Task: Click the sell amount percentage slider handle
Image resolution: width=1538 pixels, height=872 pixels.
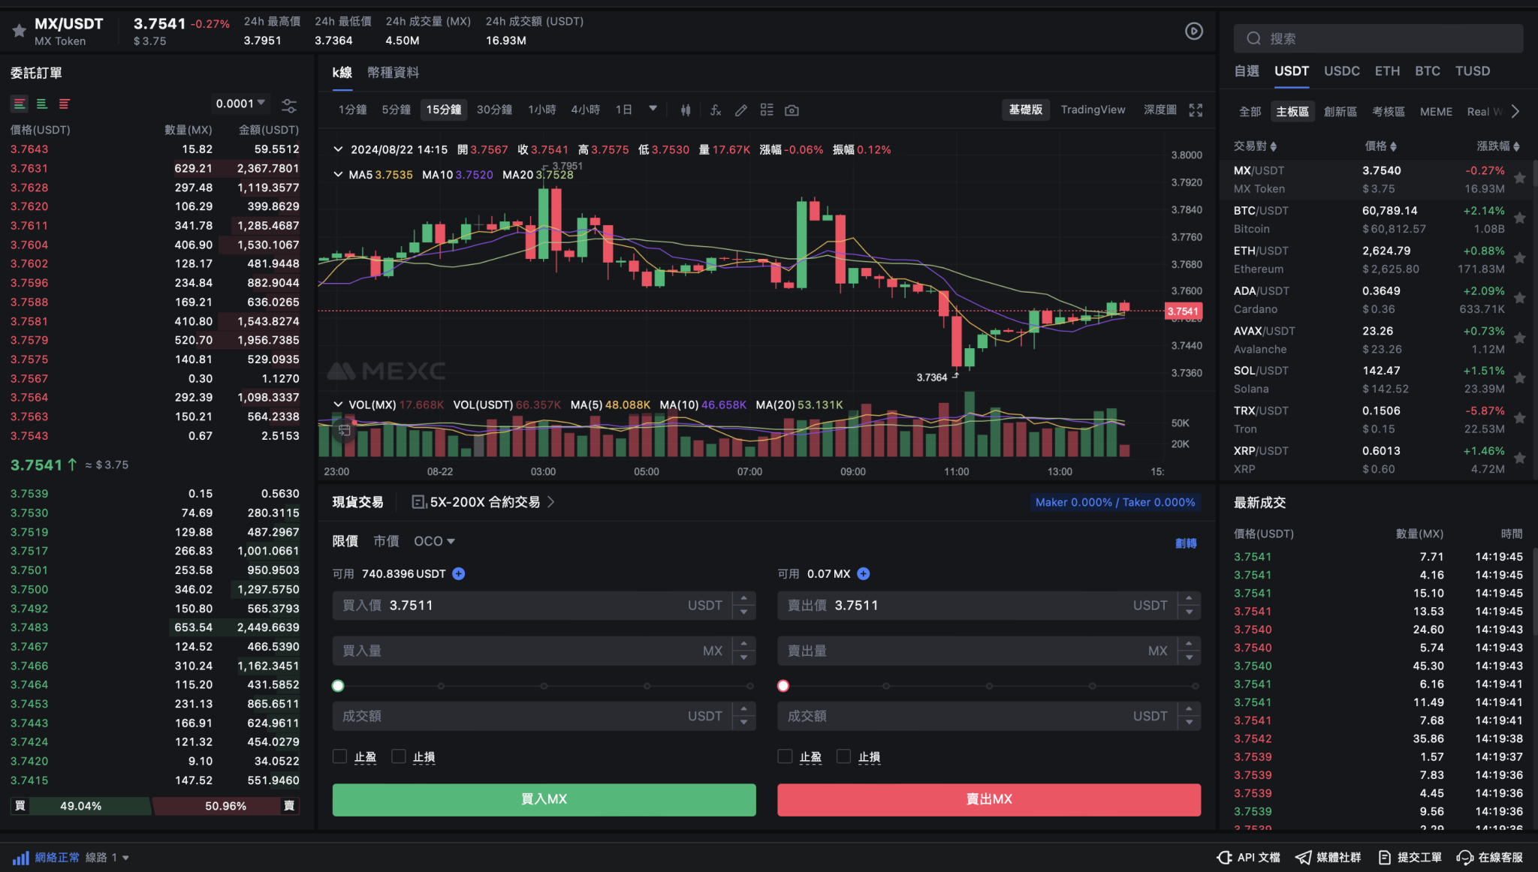Action: point(783,686)
